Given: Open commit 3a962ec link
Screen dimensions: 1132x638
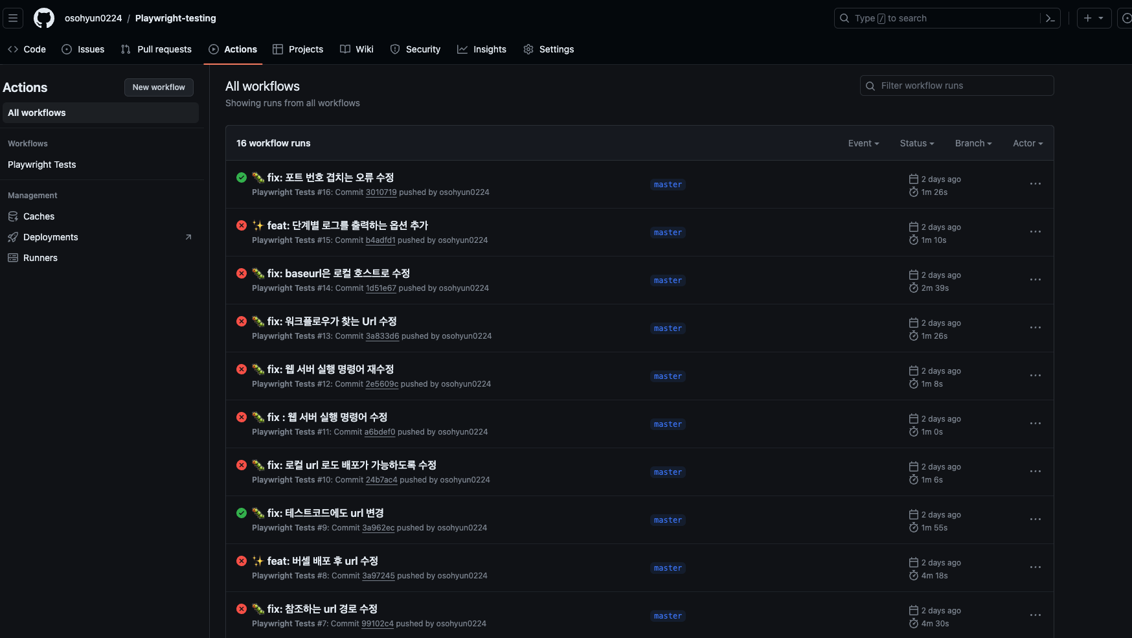Looking at the screenshot, I should point(378,528).
